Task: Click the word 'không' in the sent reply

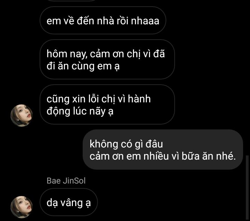Action: [103, 144]
